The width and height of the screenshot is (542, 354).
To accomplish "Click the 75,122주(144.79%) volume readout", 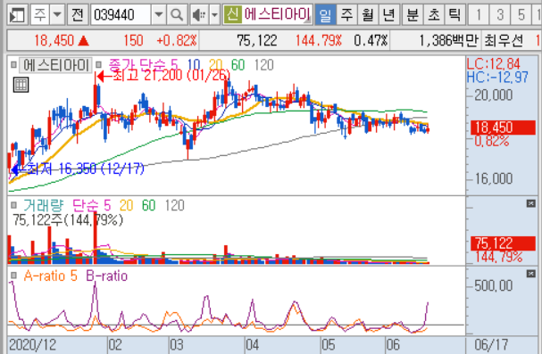I will click(x=68, y=219).
